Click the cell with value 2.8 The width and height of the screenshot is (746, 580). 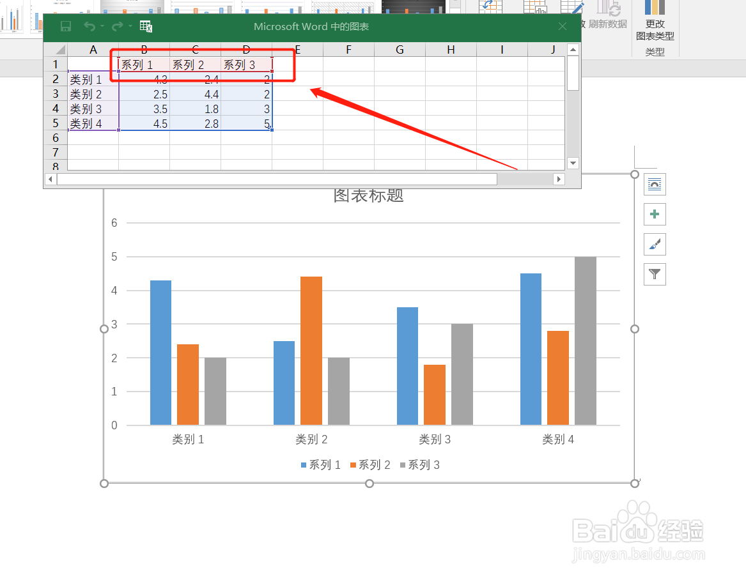coord(195,123)
